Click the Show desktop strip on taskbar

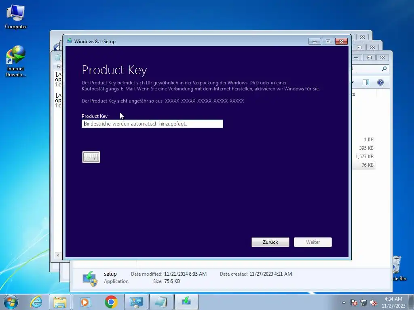411,302
